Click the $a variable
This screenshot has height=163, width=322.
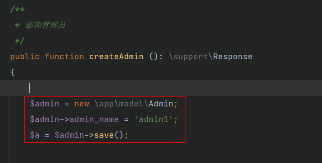click(35, 135)
